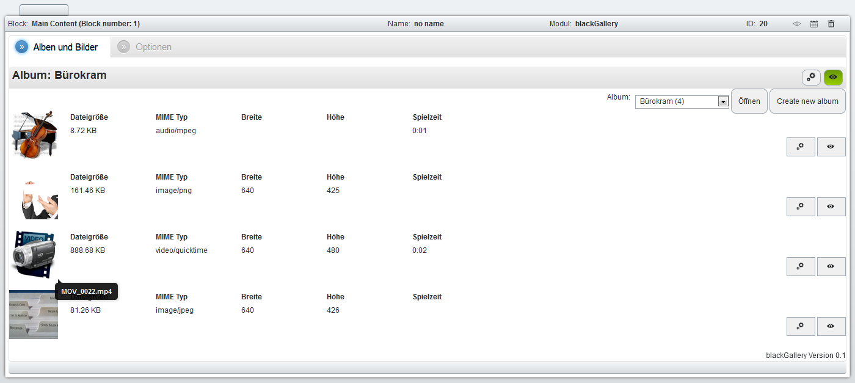Click the file size 81.26 KB
Image resolution: width=855 pixels, height=383 pixels.
click(x=85, y=310)
